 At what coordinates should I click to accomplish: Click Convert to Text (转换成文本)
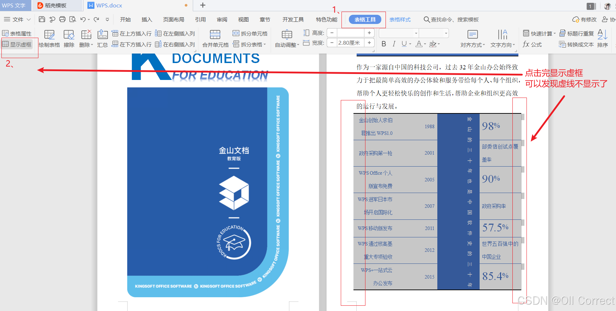577,44
